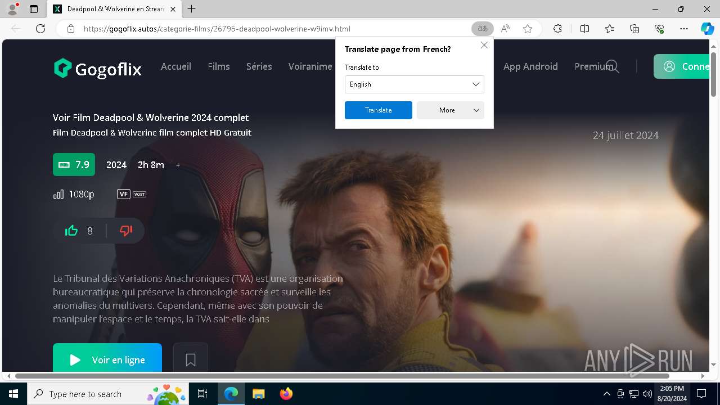Open Task View on the taskbar

(x=202, y=394)
